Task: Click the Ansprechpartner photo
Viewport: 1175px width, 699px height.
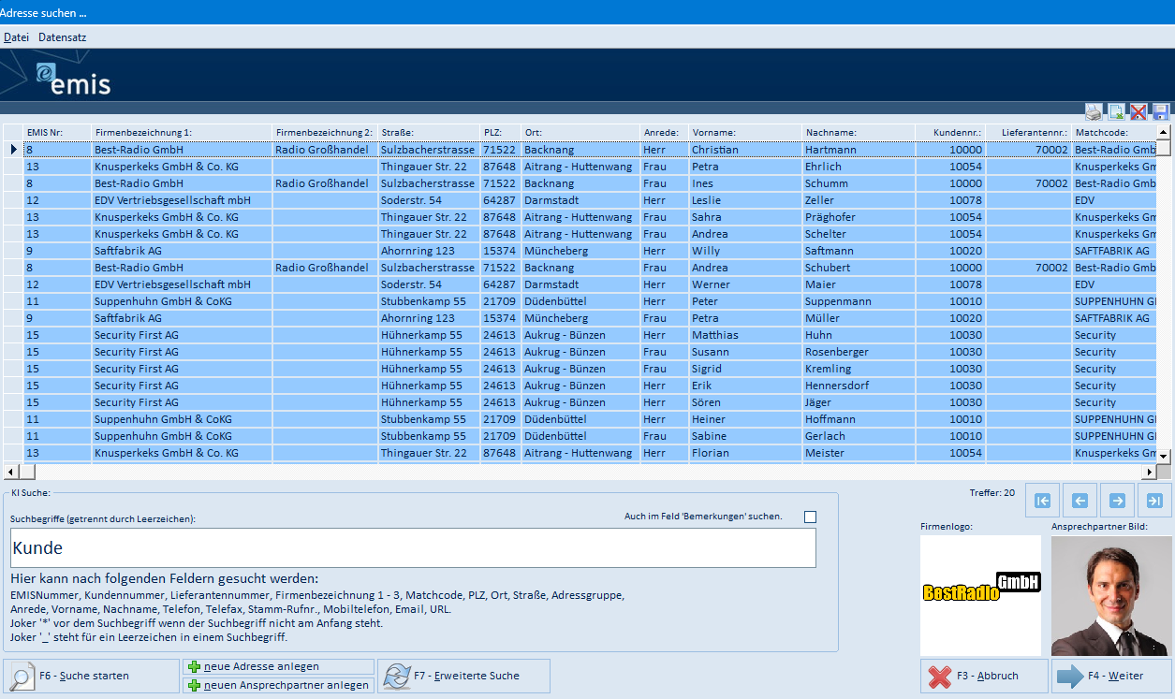Action: (x=1111, y=595)
